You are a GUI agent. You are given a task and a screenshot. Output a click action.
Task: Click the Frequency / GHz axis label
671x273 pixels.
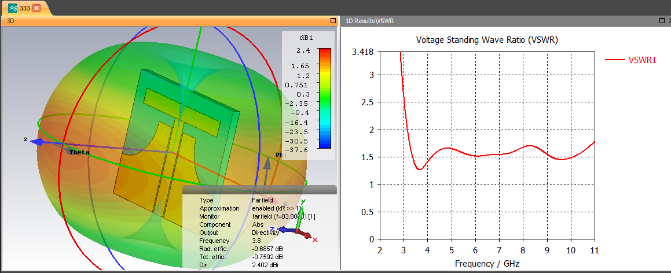(x=487, y=264)
